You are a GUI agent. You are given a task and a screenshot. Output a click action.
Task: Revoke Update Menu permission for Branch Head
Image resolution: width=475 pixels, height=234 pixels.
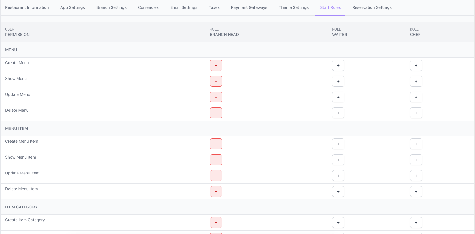(x=216, y=97)
